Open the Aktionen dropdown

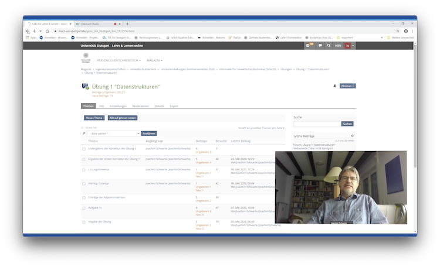[347, 86]
